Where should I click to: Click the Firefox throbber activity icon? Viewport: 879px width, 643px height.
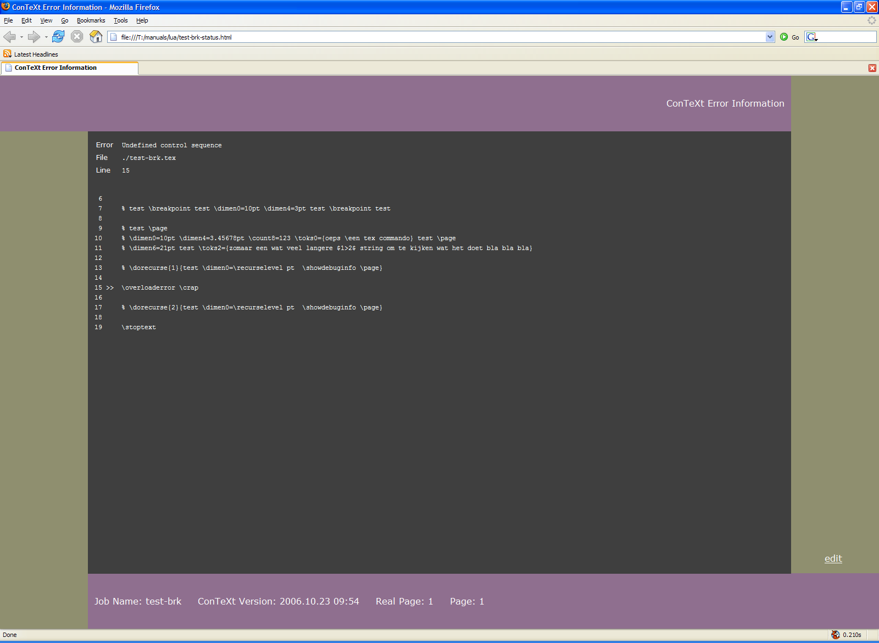pos(871,20)
